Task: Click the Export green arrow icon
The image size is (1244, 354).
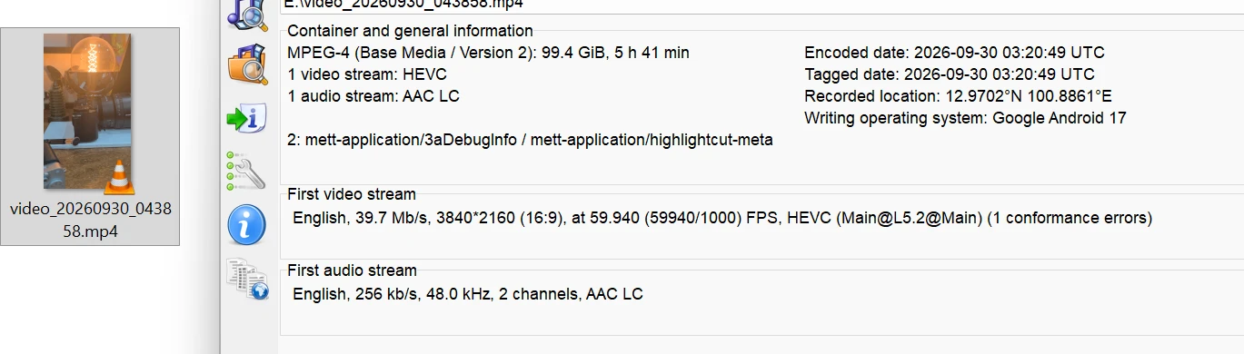Action: point(246,118)
